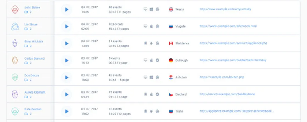Click the Canadian flag next to Slaitdence
Image resolution: width=307 pixels, height=122 pixels.
pyautogui.click(x=171, y=43)
